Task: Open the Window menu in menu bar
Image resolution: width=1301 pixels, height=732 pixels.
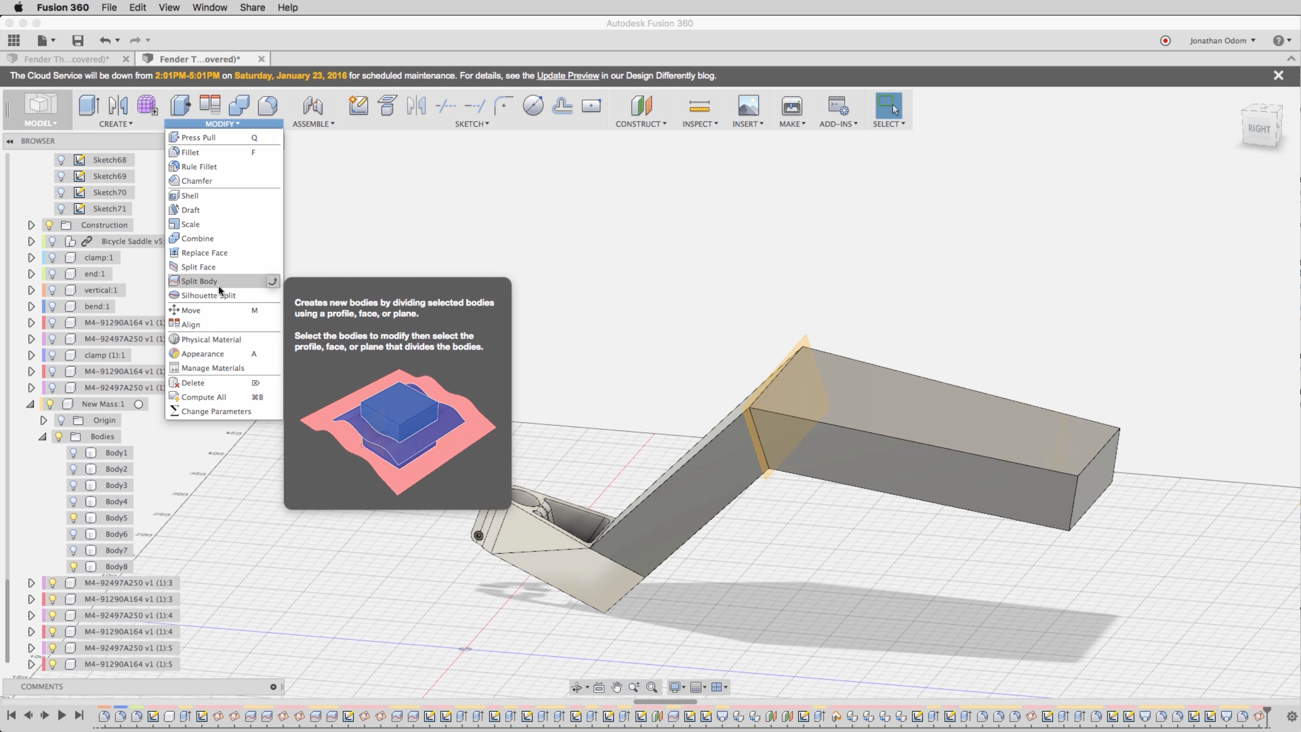Action: coord(209,8)
